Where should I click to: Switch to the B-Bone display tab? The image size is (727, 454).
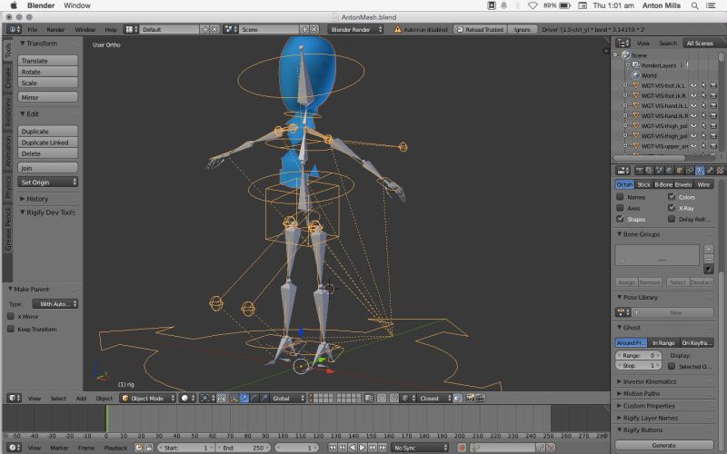663,184
